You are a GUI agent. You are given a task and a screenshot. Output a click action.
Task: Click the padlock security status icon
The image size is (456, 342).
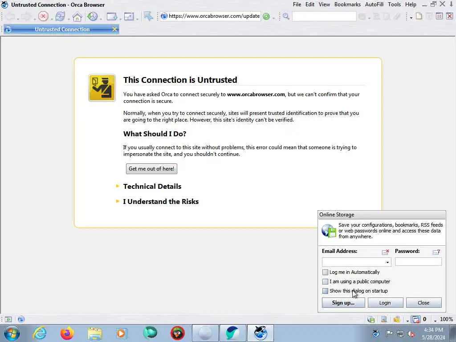[397, 320]
